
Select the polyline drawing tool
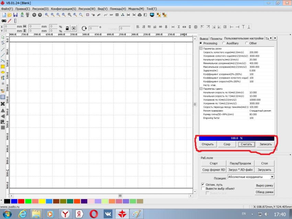(3, 61)
